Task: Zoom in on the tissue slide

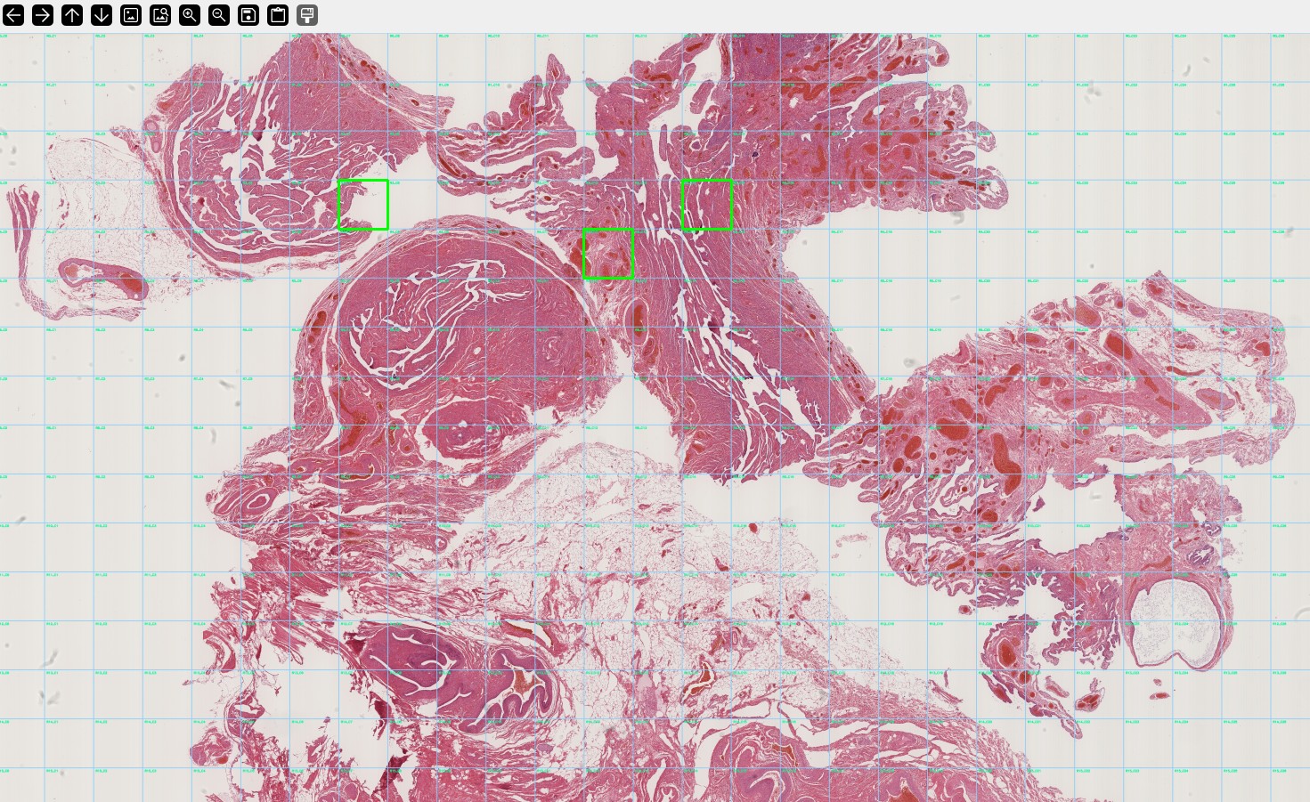Action: pos(189,14)
